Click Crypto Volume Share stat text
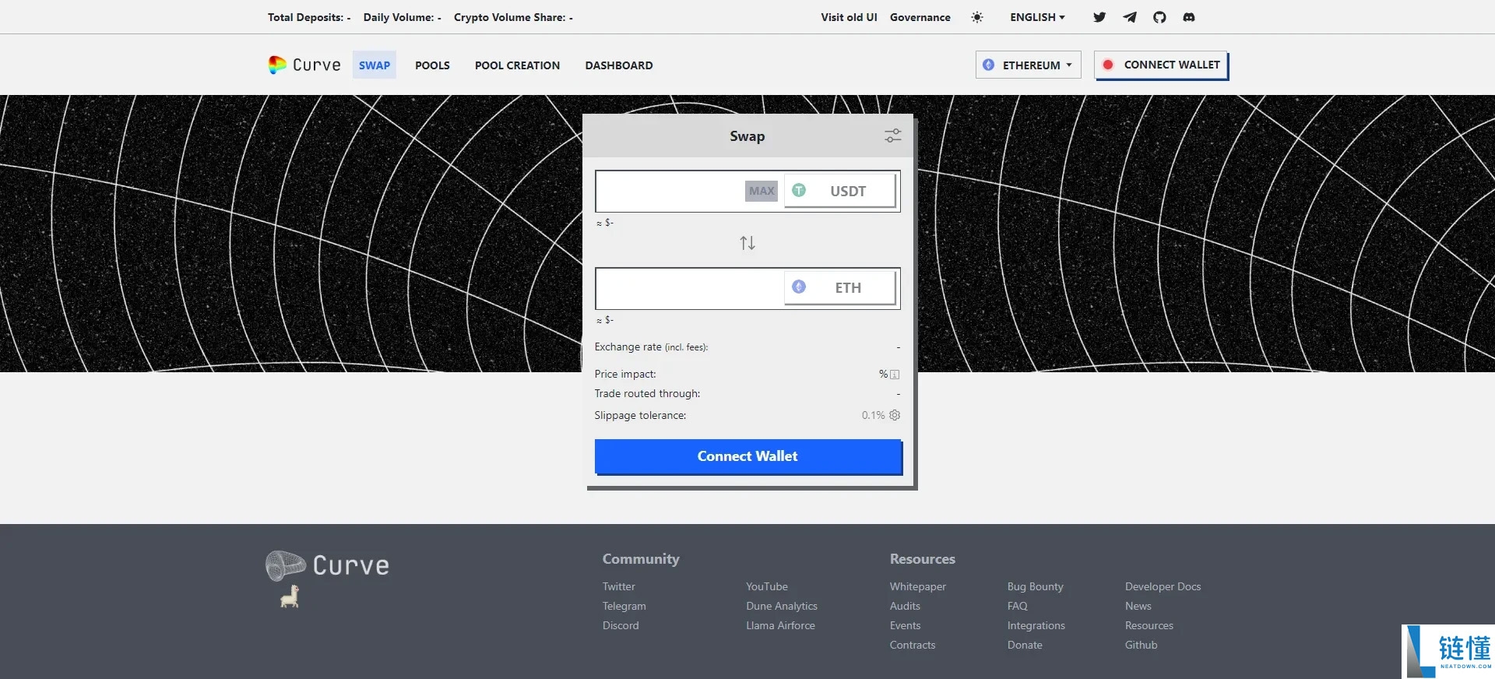Image resolution: width=1495 pixels, height=679 pixels. [513, 17]
